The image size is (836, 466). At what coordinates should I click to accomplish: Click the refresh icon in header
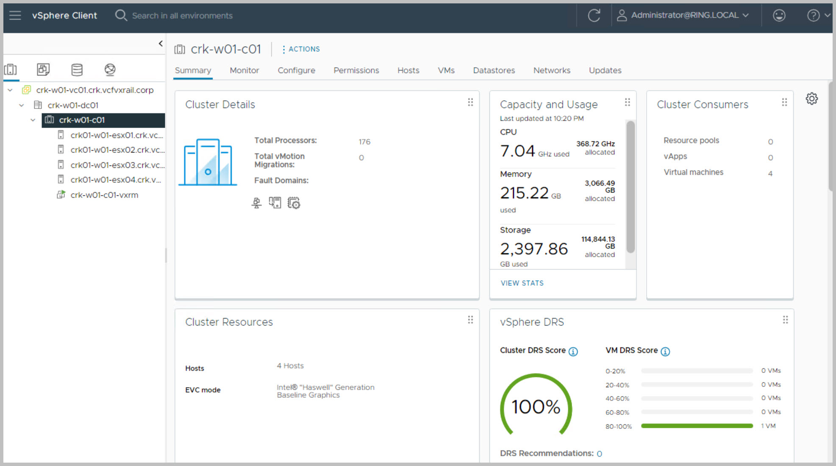[x=594, y=16]
